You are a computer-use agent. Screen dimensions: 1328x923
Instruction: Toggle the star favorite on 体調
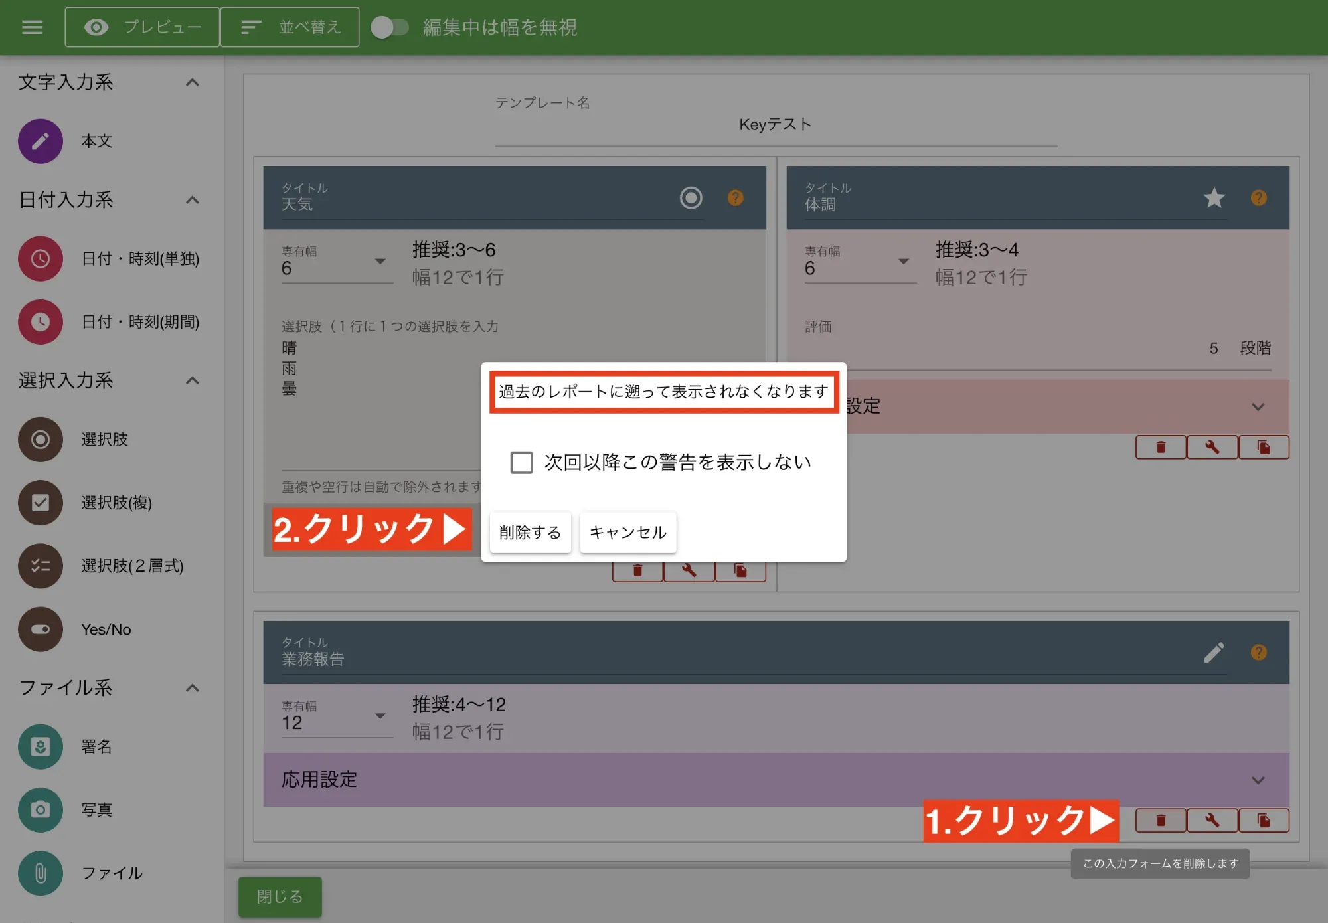[1214, 197]
